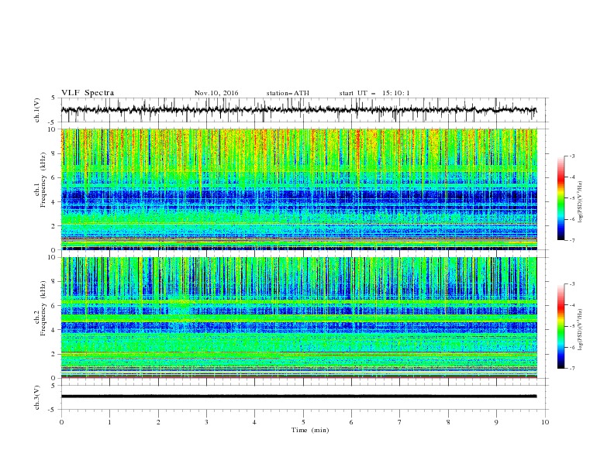
Task: Click the "5" tick on the time axis
Action: (x=303, y=422)
